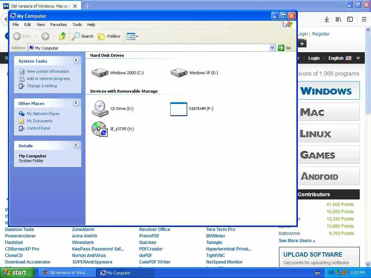Close the Old versions browser tab
The height and width of the screenshot is (278, 371).
coord(75,6)
